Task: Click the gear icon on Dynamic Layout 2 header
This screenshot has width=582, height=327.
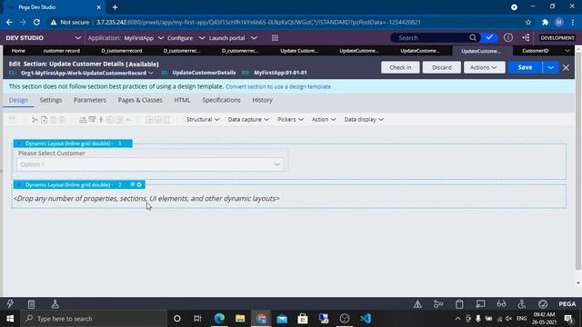Action: [x=133, y=184]
